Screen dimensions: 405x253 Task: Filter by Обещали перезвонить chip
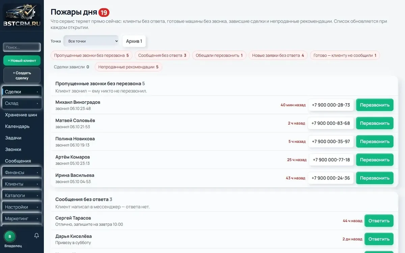tap(219, 55)
